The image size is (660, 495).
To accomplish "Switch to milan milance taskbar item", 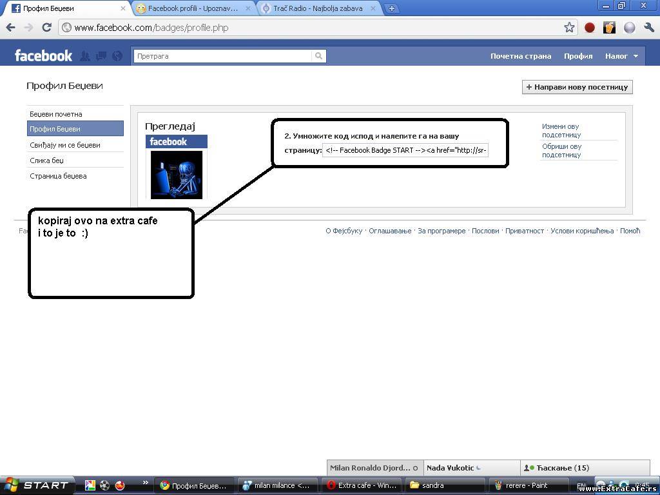I will point(278,486).
